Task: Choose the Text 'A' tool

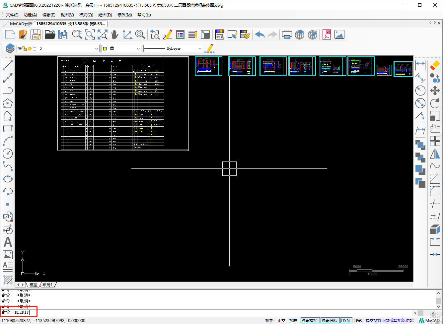Action: (8, 242)
